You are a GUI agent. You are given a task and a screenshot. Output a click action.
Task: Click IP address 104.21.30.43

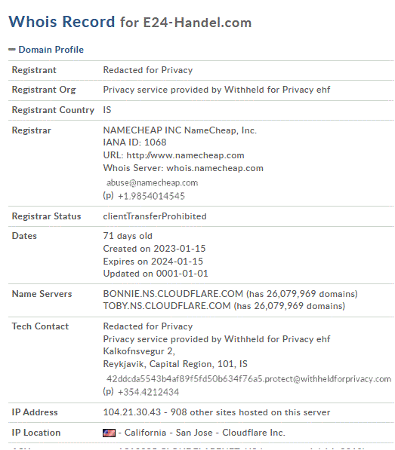pos(132,412)
